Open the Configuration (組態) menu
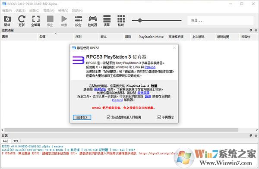The image size is (259, 169). [35, 10]
